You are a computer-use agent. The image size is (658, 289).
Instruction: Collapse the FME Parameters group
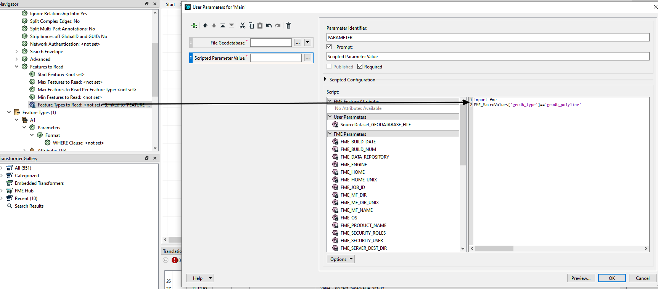coord(330,134)
